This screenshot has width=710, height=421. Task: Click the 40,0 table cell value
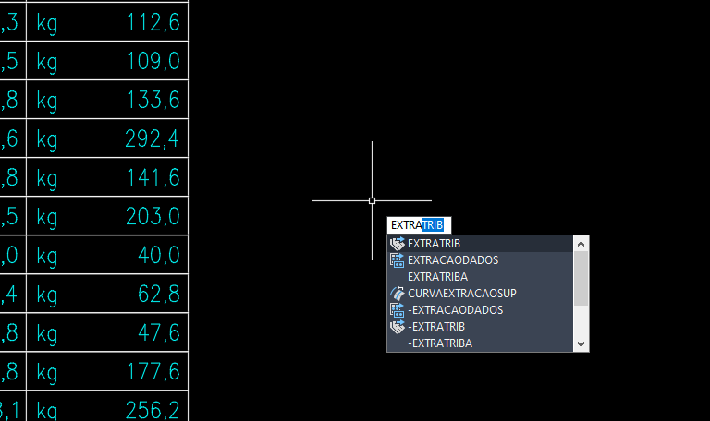(x=159, y=254)
